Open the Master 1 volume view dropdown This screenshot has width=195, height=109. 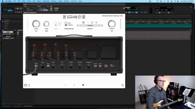[x=7, y=38]
